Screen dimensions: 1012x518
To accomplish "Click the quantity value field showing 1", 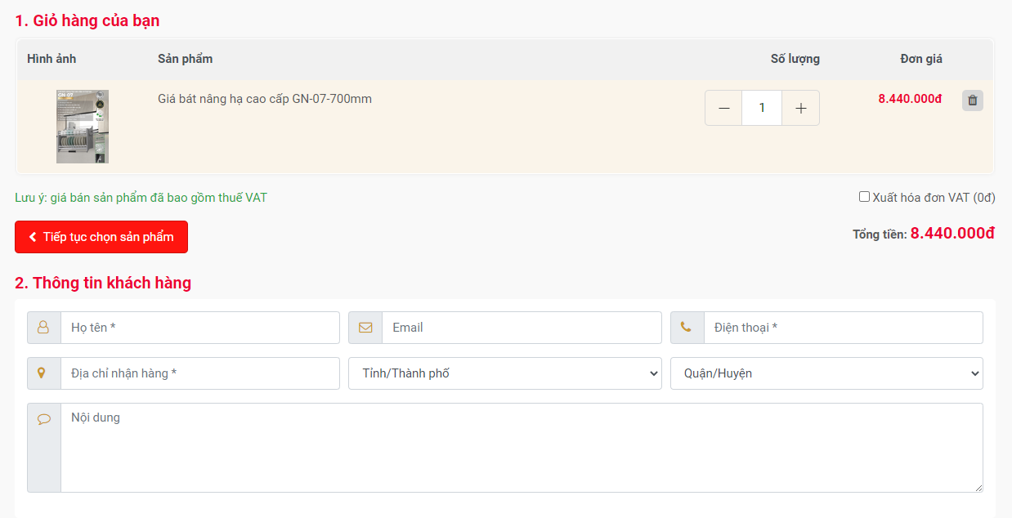I will (762, 108).
